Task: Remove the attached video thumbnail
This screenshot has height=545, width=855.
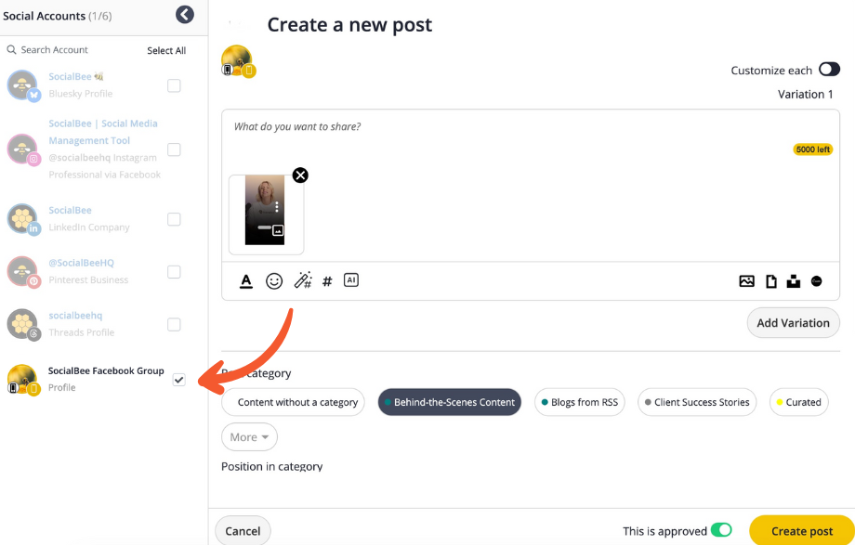Action: tap(300, 175)
